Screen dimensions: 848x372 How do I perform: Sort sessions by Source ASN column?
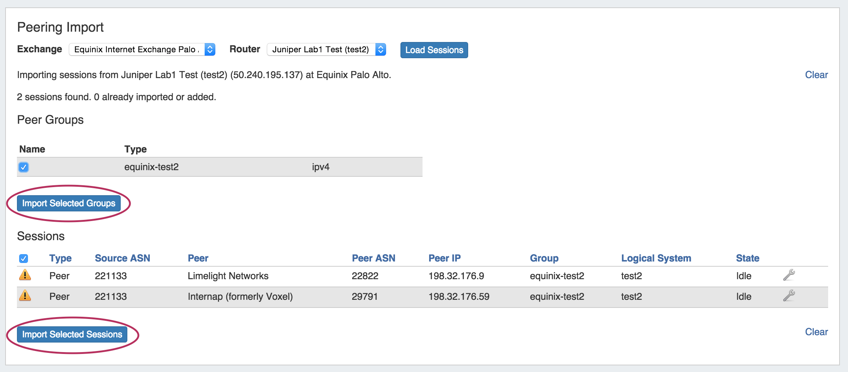point(123,258)
